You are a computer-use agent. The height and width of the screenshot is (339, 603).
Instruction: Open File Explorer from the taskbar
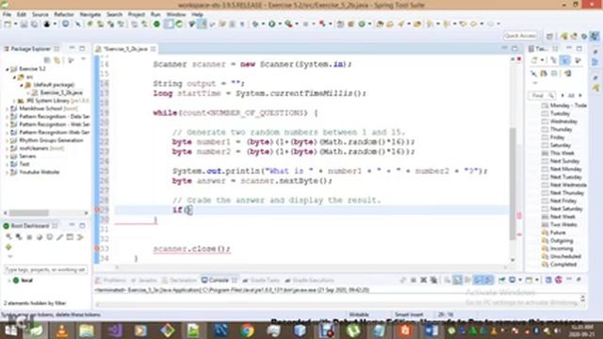(87, 331)
